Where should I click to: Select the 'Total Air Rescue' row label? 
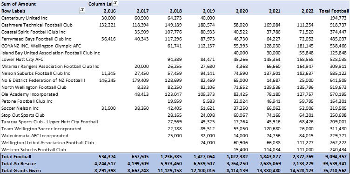pos(19,163)
